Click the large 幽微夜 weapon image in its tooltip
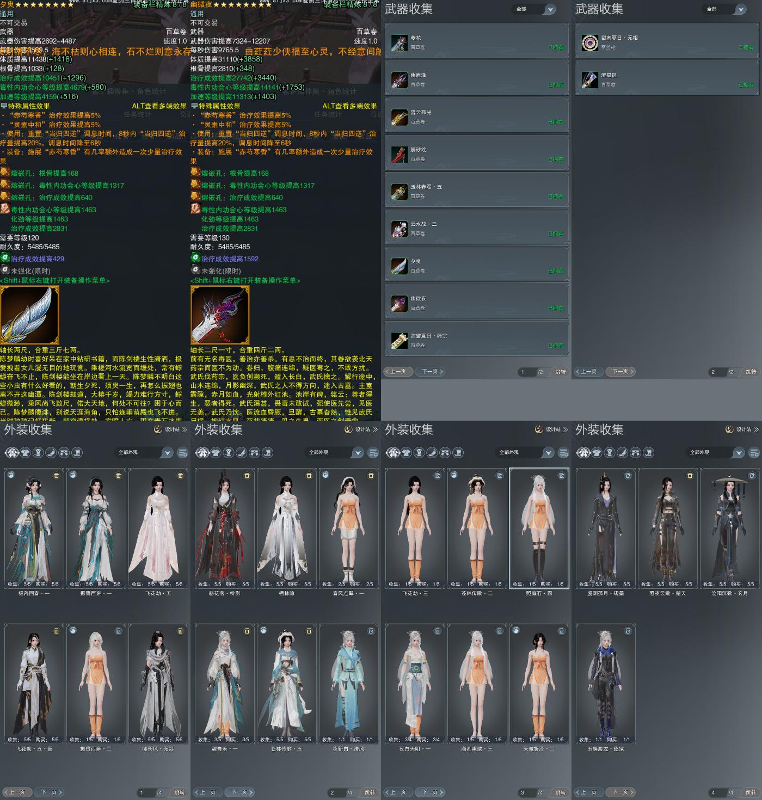Image resolution: width=762 pixels, height=800 pixels. pos(220,315)
